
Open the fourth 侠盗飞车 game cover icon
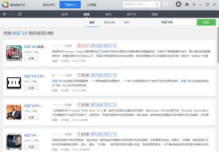coord(14,141)
